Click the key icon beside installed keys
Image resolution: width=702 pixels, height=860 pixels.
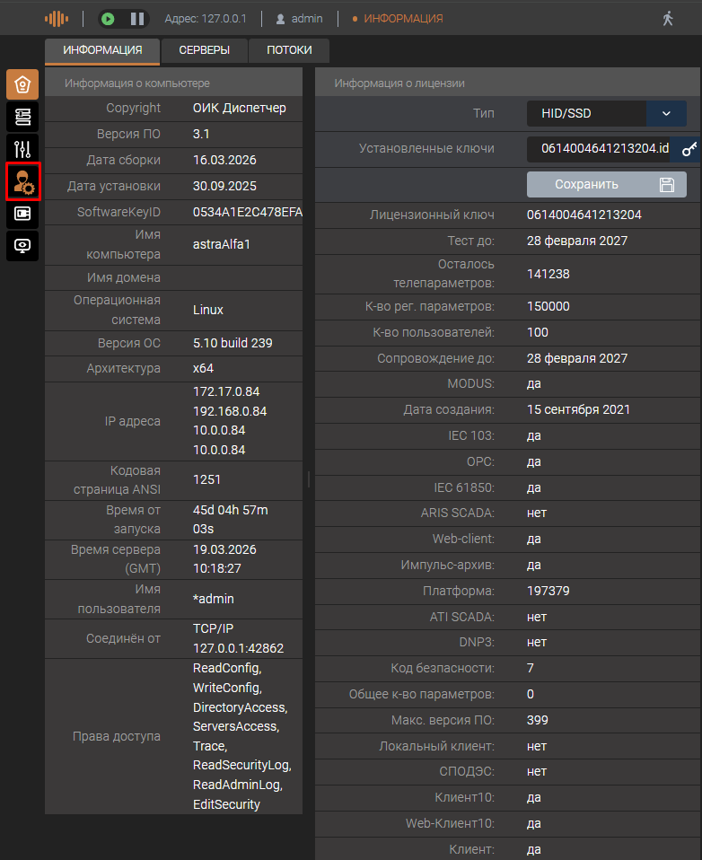click(689, 149)
